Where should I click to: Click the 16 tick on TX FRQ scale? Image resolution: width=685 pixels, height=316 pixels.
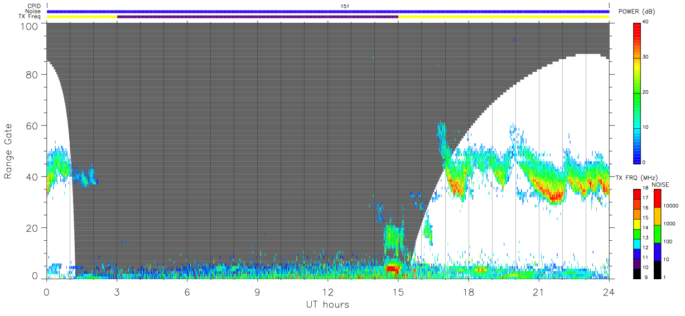point(646,208)
